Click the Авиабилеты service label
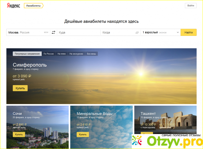Image resolution: width=203 pixels, height=149 pixels. [33, 6]
